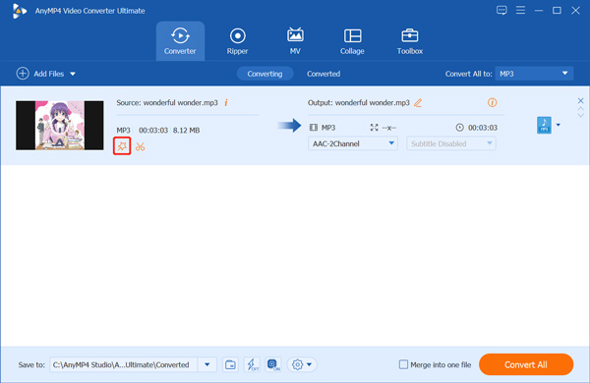Show the Converted list
This screenshot has width=590, height=383.
(x=324, y=74)
